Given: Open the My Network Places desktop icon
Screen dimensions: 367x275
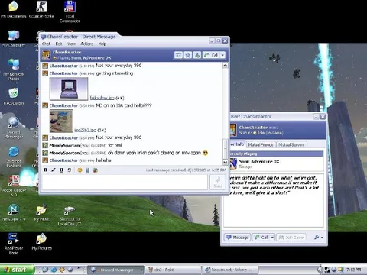Looking at the screenshot, I should coord(14,70).
